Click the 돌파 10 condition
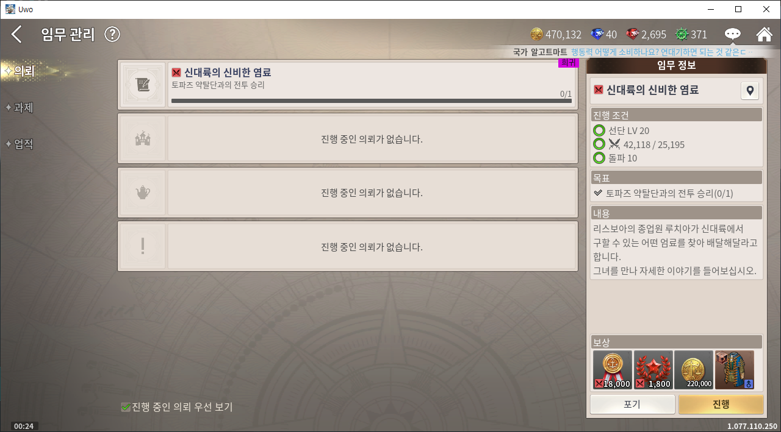 tap(622, 158)
